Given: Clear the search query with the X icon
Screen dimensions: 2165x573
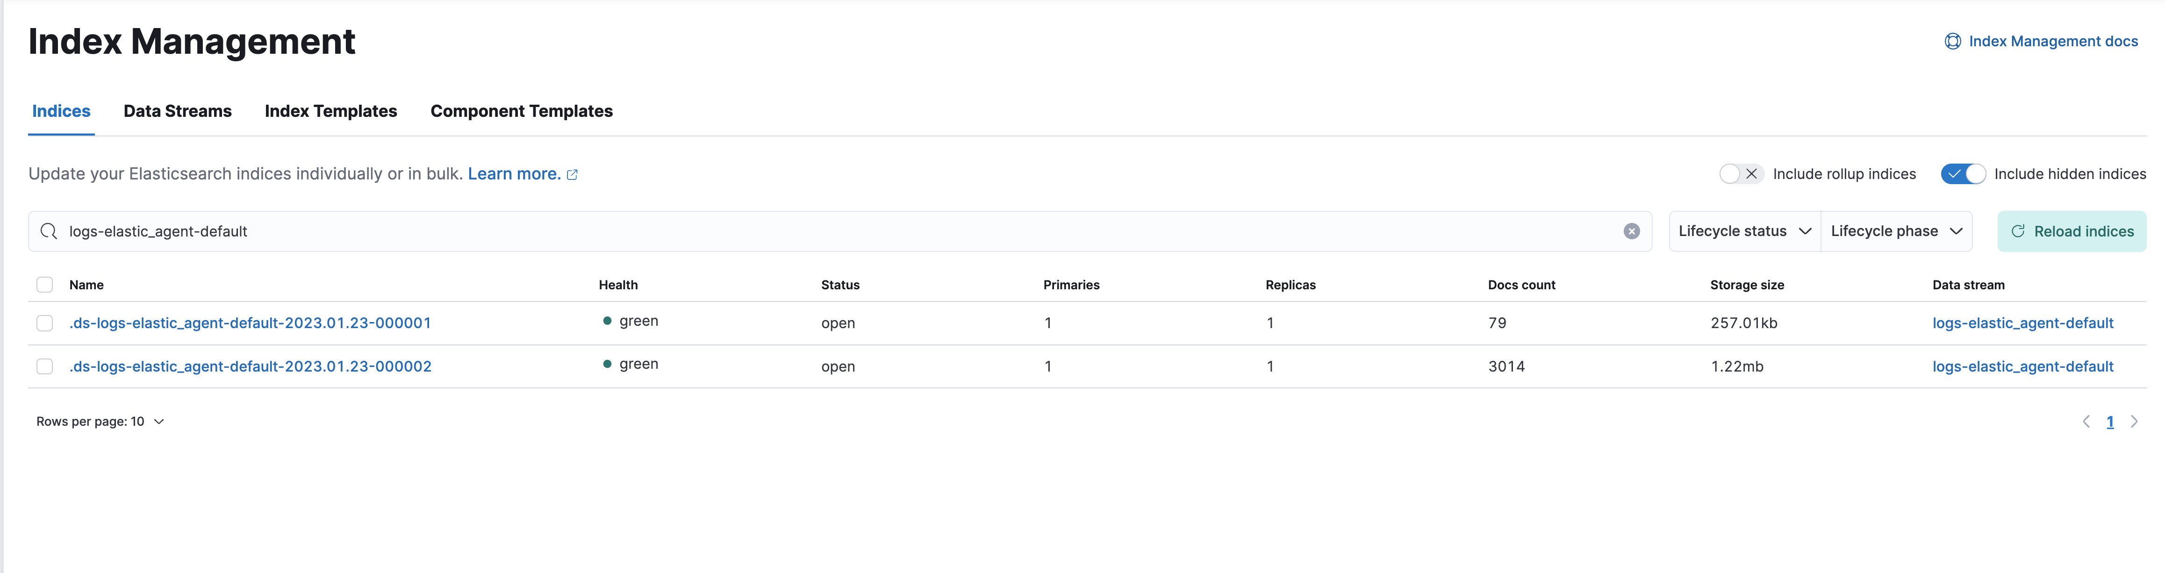Looking at the screenshot, I should click(1631, 231).
